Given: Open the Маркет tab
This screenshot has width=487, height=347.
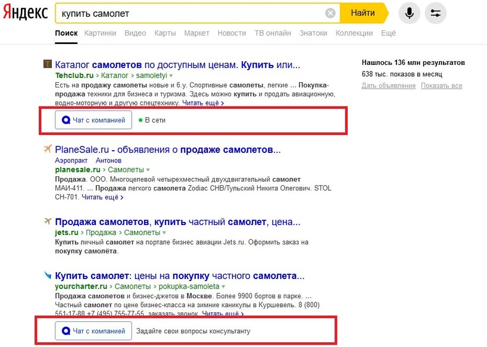Looking at the screenshot, I should click(x=196, y=33).
